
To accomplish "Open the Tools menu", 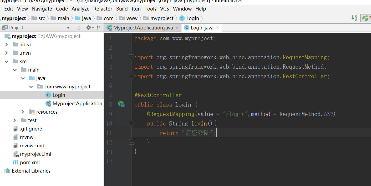I will 150,9.
